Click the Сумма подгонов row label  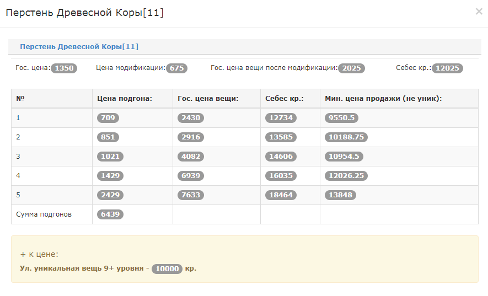coord(44,214)
